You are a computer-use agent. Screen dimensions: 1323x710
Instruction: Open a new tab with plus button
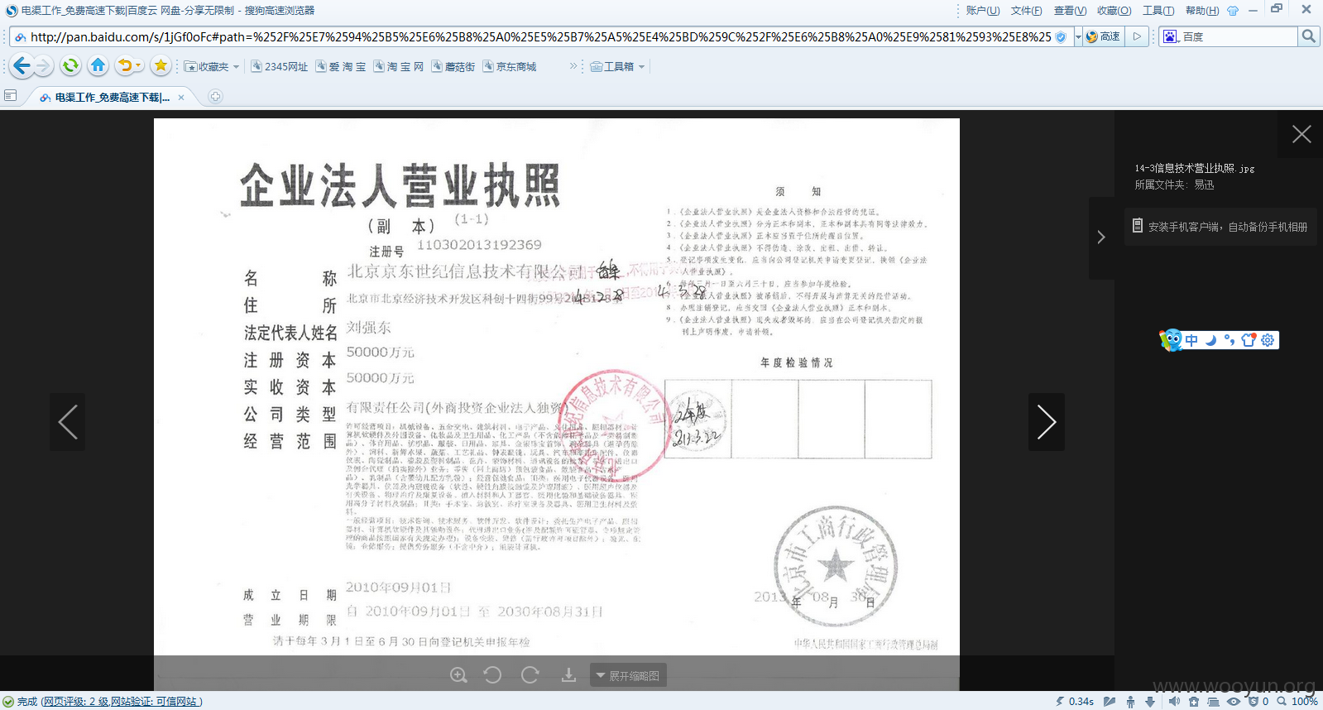click(x=215, y=97)
